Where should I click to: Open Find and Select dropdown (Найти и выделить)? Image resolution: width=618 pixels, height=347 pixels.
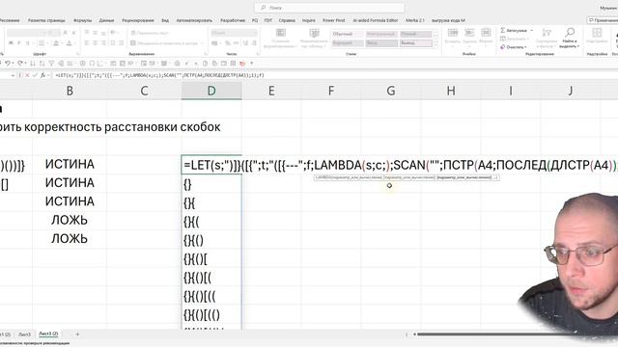[x=570, y=38]
